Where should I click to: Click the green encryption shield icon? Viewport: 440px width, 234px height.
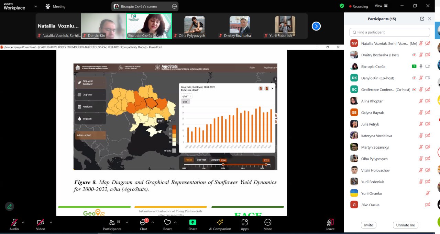click(342, 6)
